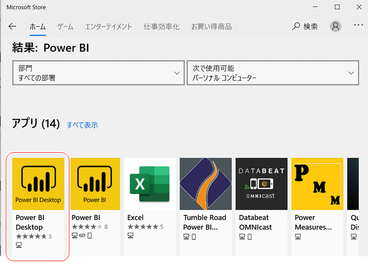Click the Tumble Road Power BI... text
Screen dimensions: 368x264
(205, 222)
